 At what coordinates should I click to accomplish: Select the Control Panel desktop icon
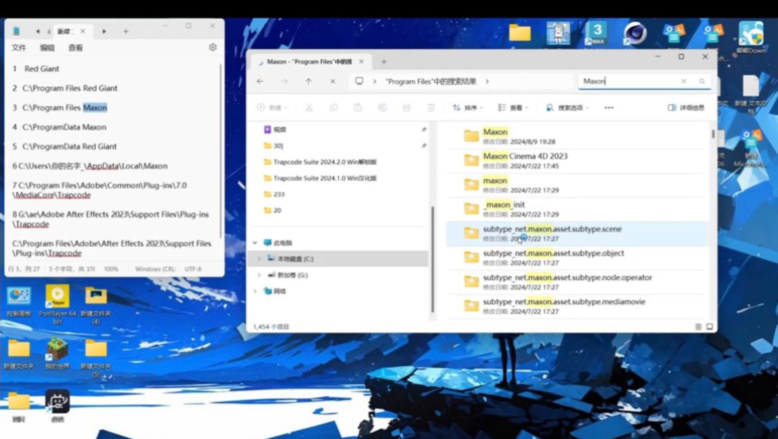tap(19, 301)
